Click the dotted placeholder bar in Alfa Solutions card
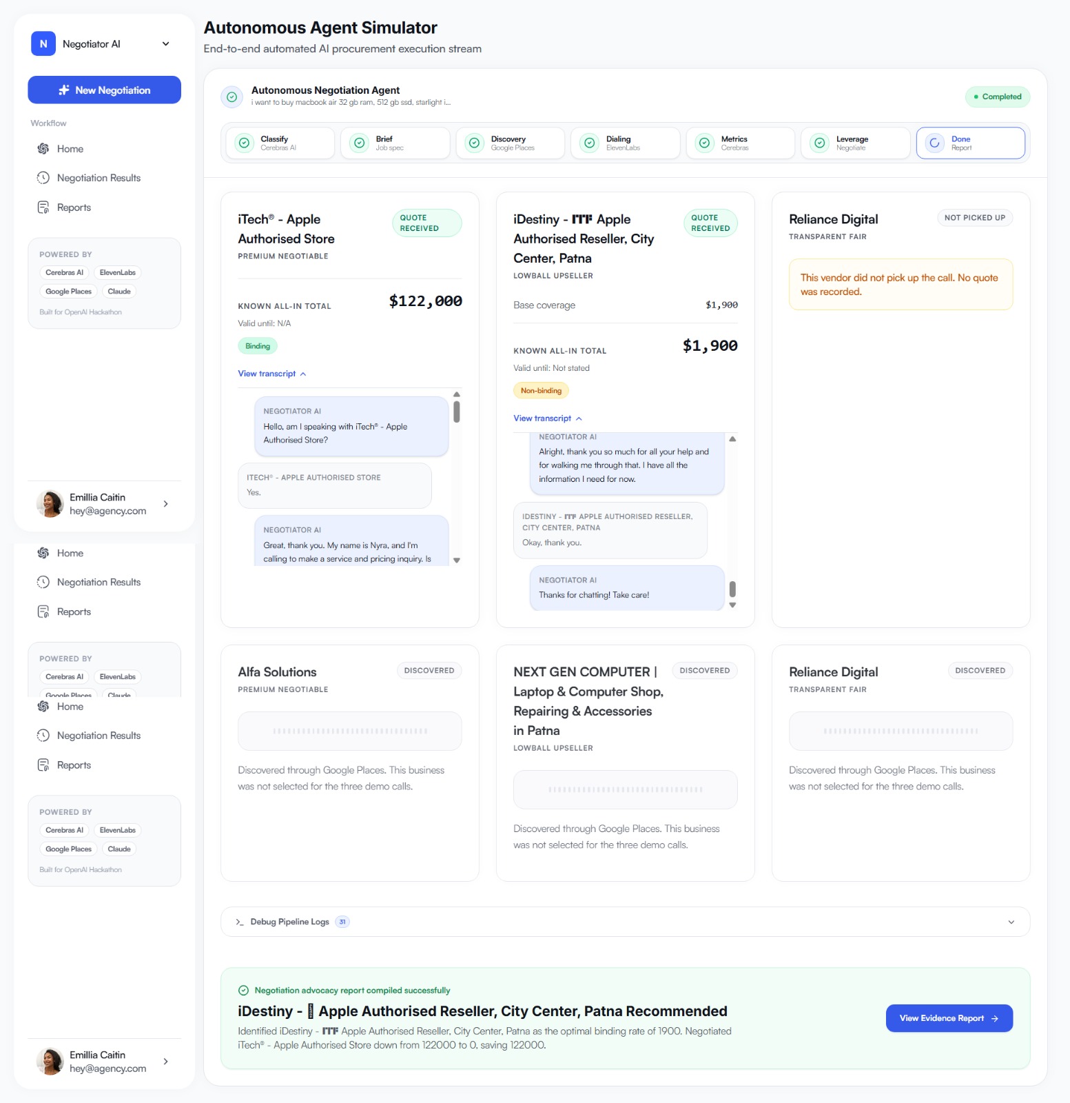This screenshot has height=1103, width=1070. [350, 731]
